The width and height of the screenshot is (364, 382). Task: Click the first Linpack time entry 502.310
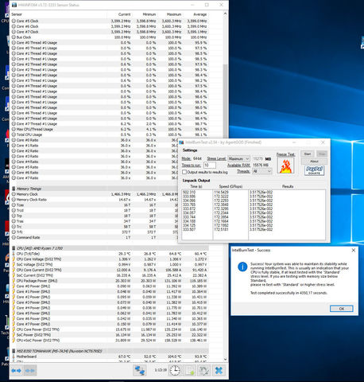(189, 192)
